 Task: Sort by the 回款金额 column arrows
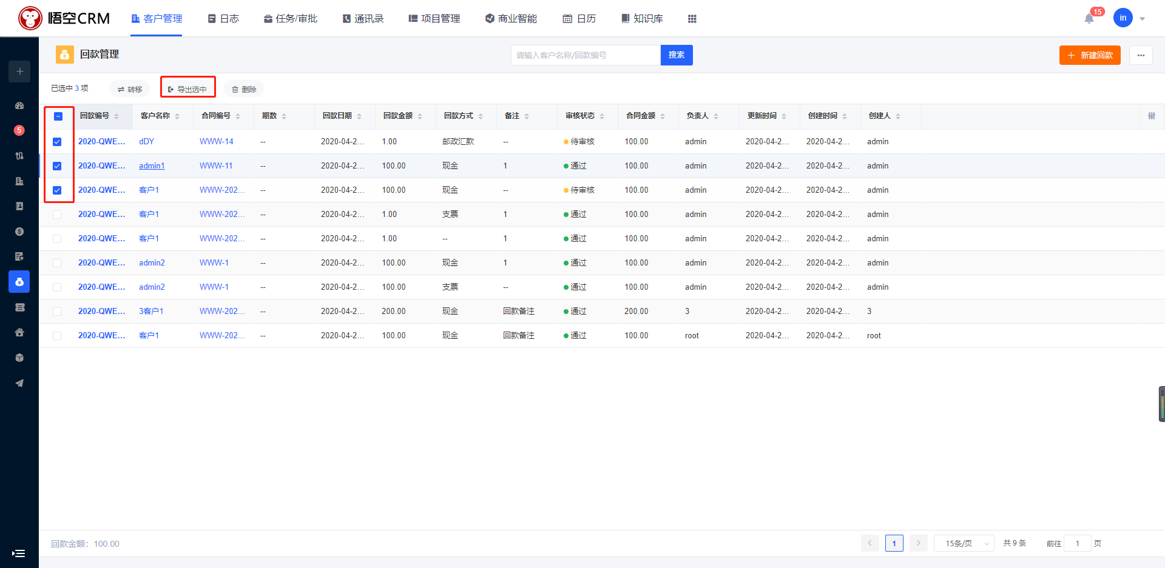tap(420, 116)
